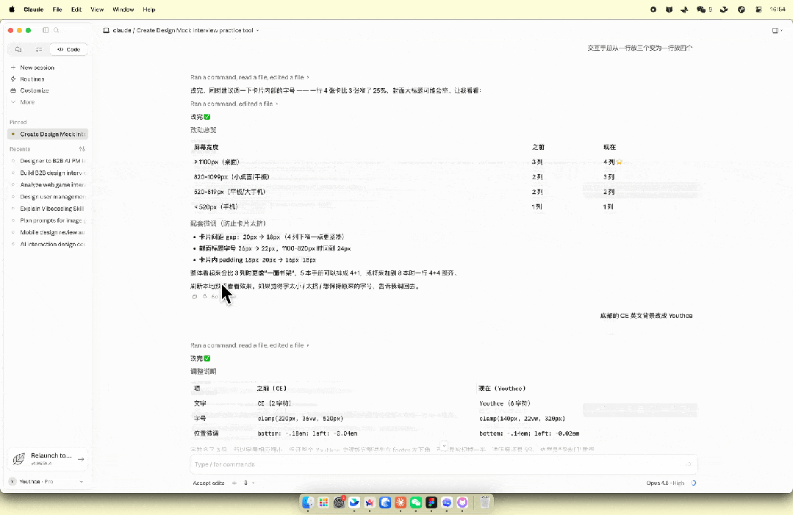Focus the 'Type / for commands' input
The image size is (793, 515).
pyautogui.click(x=443, y=464)
